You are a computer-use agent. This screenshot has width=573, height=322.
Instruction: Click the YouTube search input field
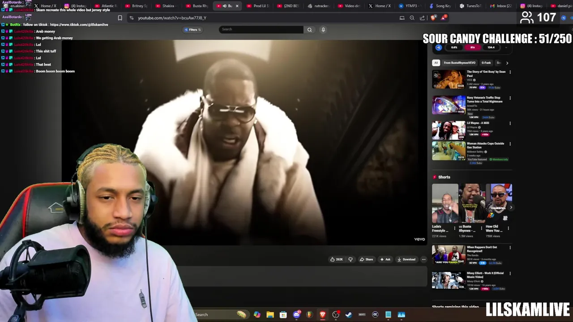(x=261, y=30)
